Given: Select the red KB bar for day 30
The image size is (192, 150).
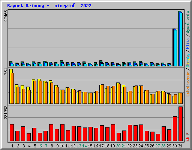Looking at the screenshot, I should coord(175,129).
